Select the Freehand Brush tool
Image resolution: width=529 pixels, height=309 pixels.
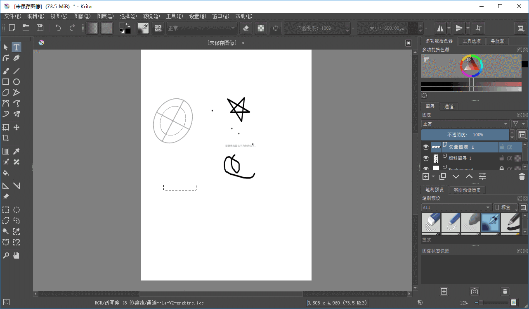pyautogui.click(x=6, y=71)
